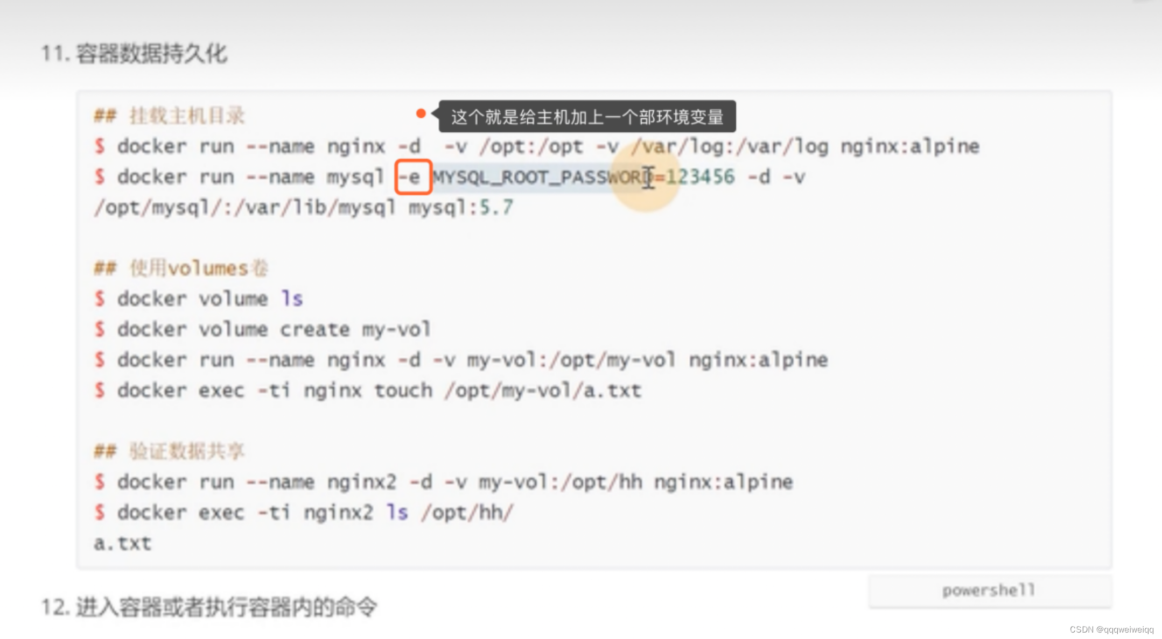Click the orange annotation dot beside the tooltip
This screenshot has width=1162, height=639.
pyautogui.click(x=421, y=113)
